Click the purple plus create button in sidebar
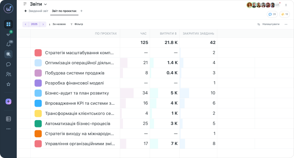The image size is (294, 158). click(9, 101)
